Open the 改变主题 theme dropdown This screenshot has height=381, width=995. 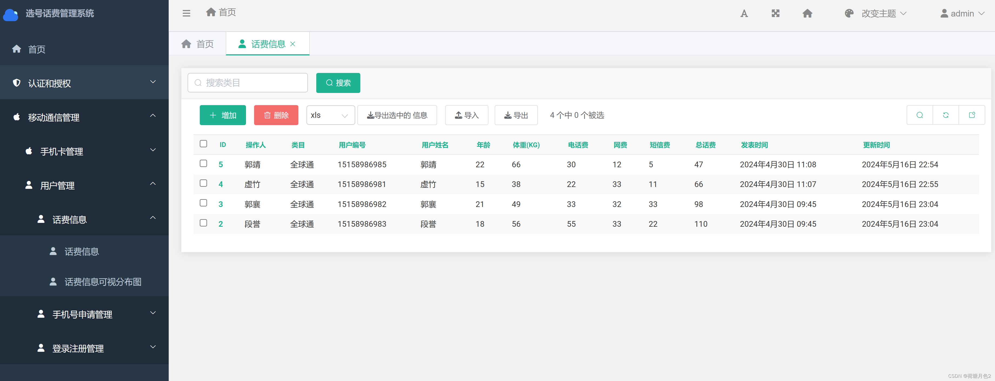884,14
